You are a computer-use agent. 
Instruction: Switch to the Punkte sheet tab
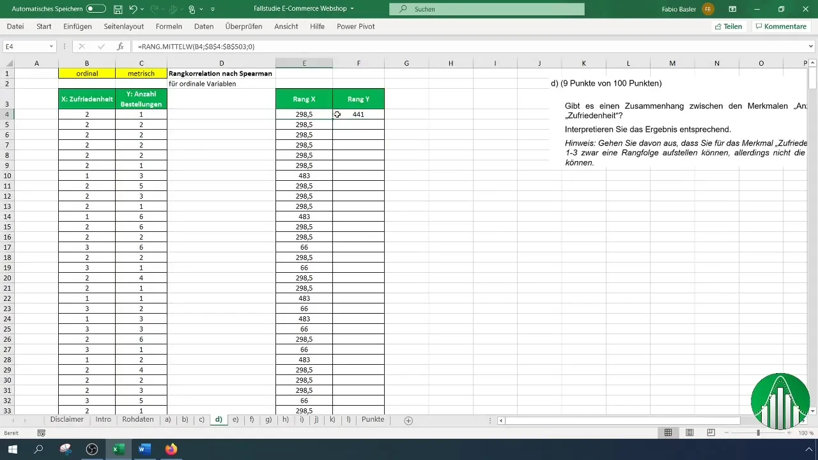click(373, 420)
